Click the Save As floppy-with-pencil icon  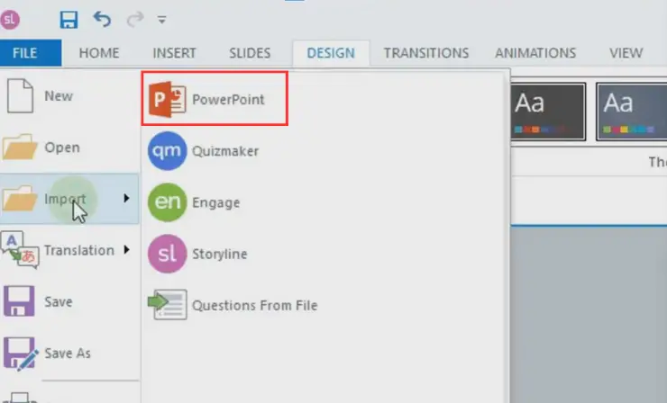click(x=20, y=354)
